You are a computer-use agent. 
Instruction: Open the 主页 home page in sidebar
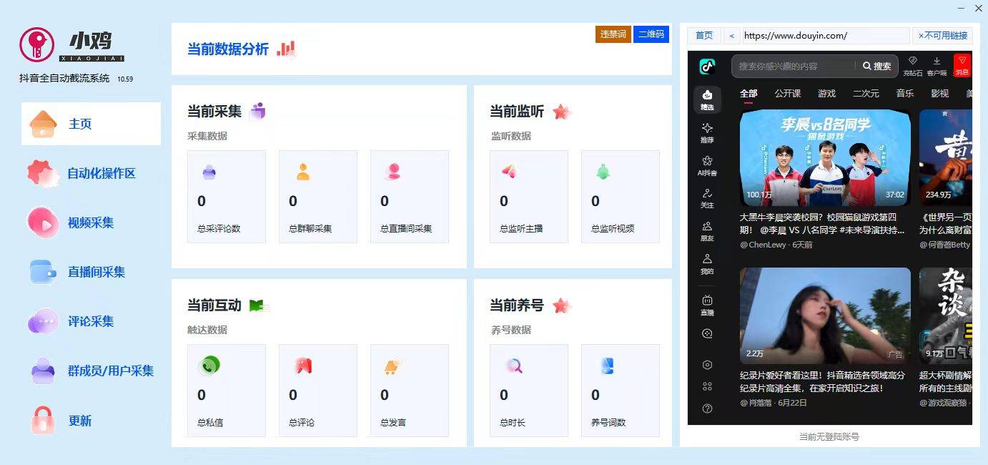[91, 124]
